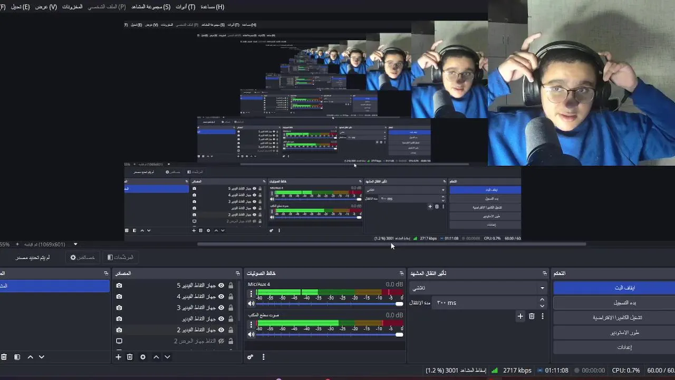Float the تأثير انتقال المشهد transitions dock

click(545, 273)
